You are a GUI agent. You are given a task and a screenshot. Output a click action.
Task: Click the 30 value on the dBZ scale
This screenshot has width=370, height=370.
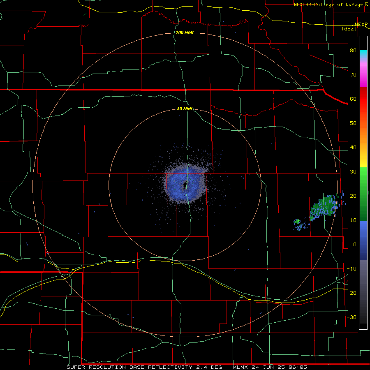pyautogui.click(x=353, y=172)
